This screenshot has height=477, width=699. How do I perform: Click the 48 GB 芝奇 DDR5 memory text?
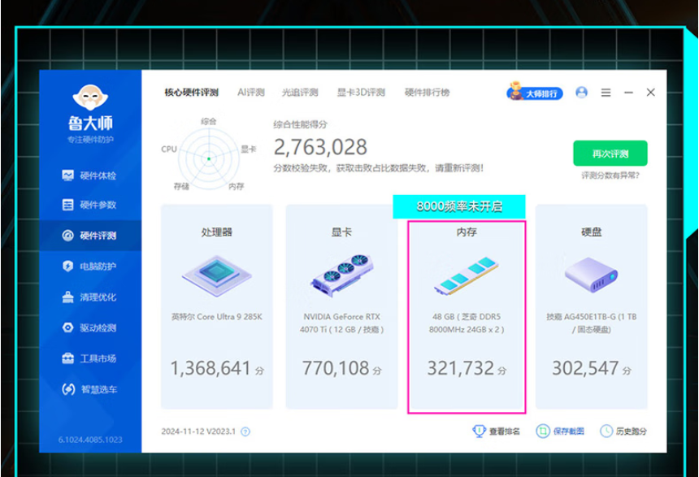[x=467, y=323]
